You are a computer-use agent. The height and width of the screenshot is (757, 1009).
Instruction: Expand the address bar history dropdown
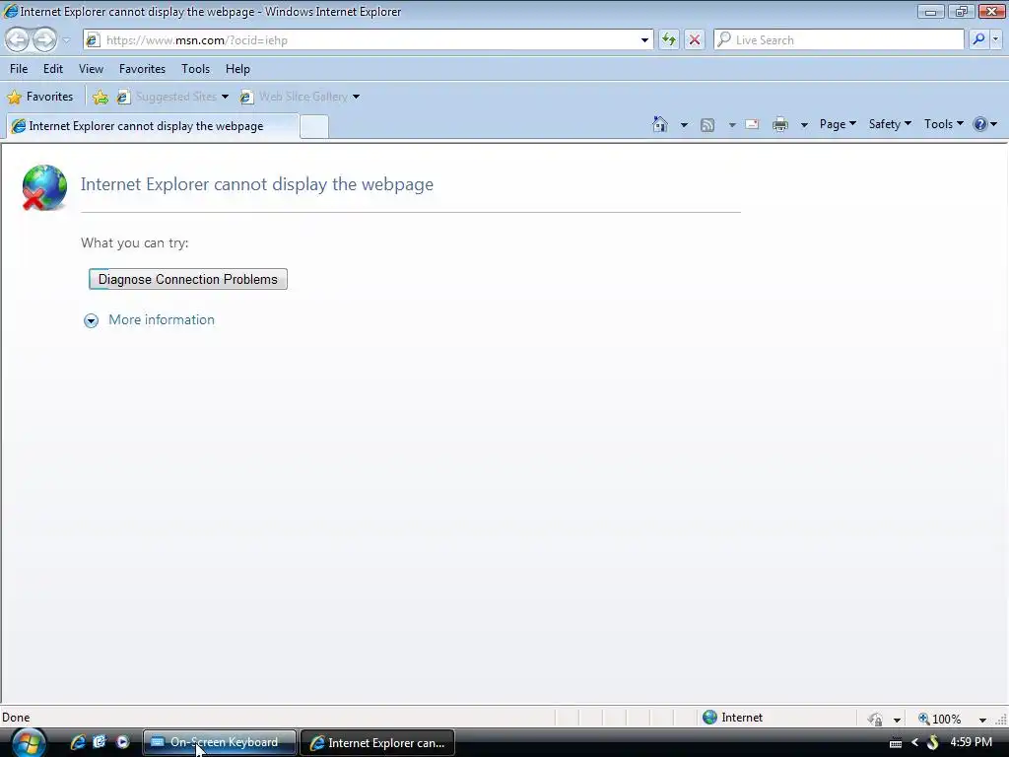click(x=644, y=39)
